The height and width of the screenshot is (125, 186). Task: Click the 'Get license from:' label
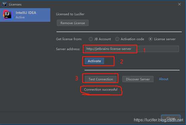pos(69,39)
